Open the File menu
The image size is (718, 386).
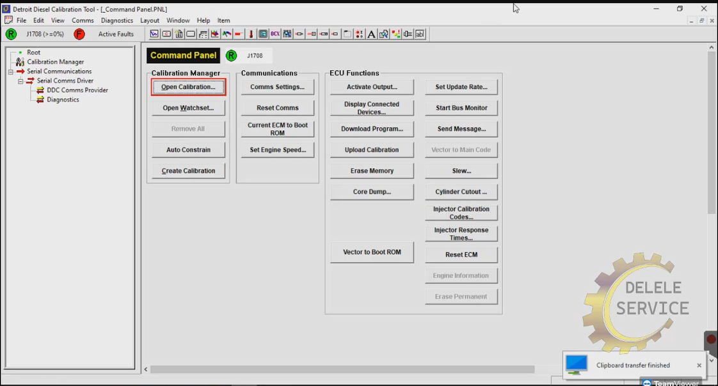pyautogui.click(x=22, y=20)
